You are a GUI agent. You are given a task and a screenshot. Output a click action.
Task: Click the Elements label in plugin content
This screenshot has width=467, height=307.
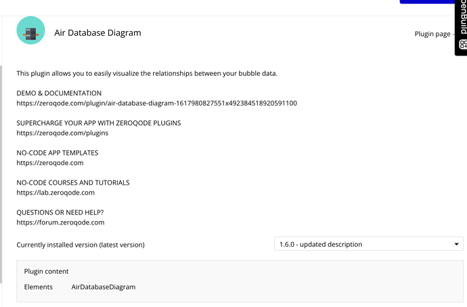(39, 287)
